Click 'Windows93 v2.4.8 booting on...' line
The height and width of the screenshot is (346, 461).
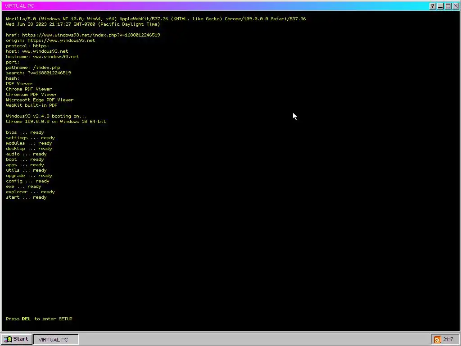46,116
